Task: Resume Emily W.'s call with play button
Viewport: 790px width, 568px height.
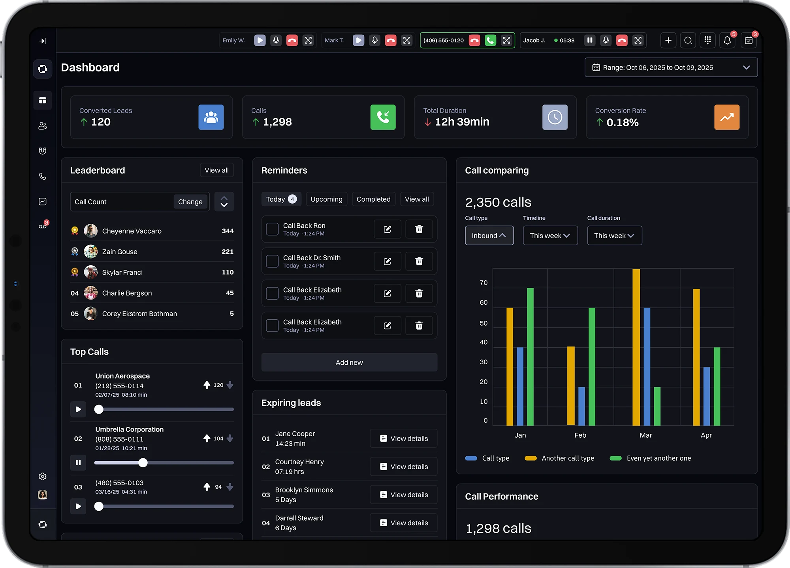Action: (260, 40)
